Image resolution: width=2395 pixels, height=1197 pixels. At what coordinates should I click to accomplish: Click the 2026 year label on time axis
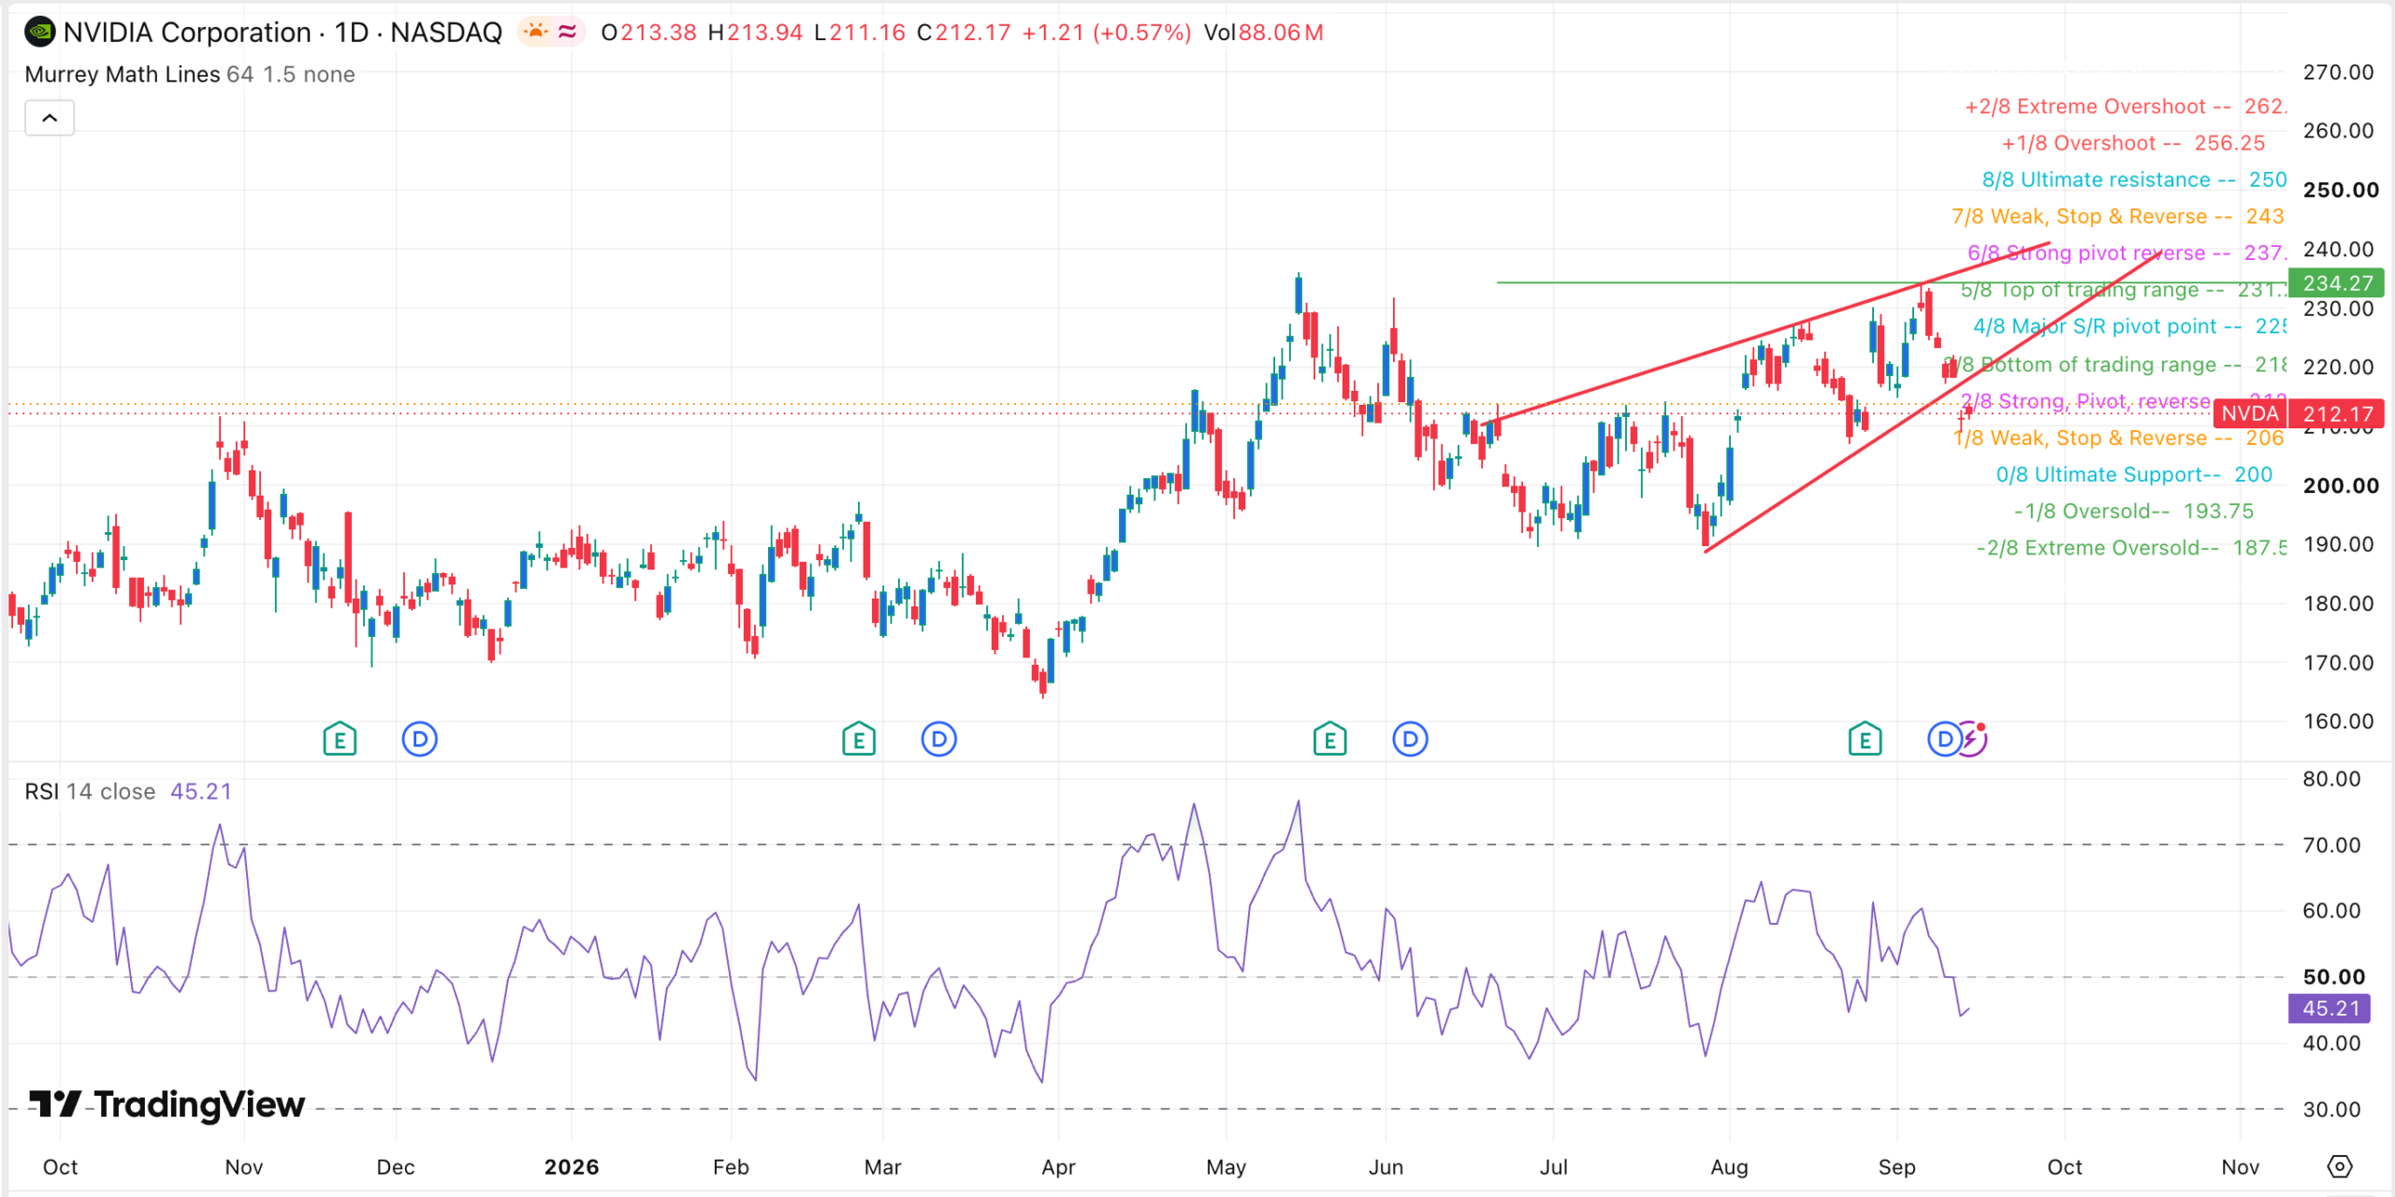(x=572, y=1167)
